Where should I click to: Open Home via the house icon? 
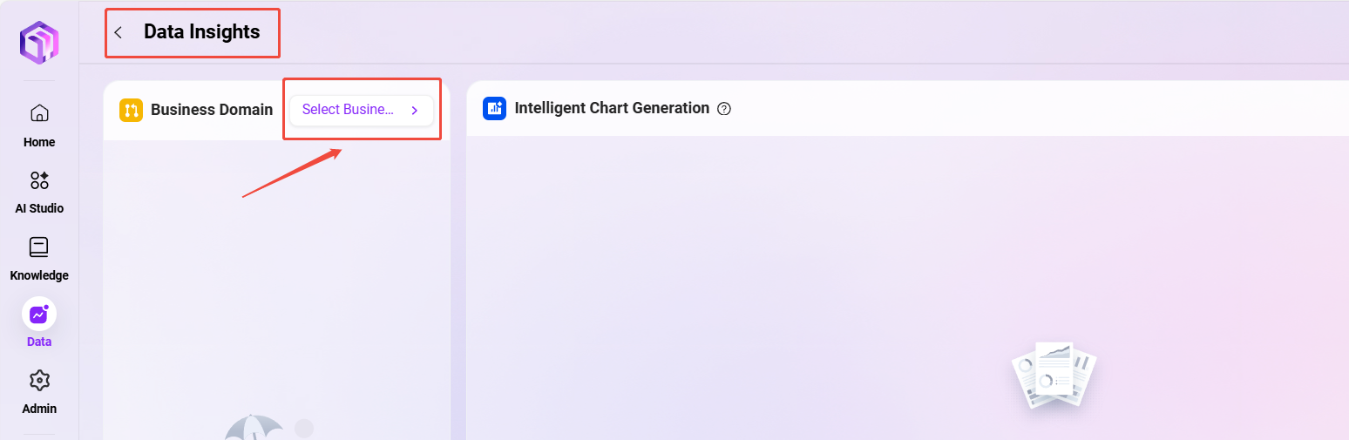[x=39, y=113]
